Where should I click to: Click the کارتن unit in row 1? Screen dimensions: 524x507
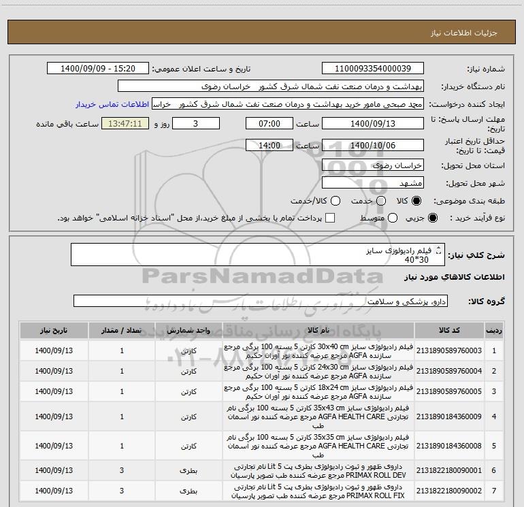pos(189,351)
